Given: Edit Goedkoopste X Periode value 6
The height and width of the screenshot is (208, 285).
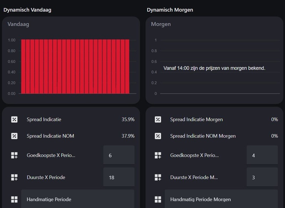Looking at the screenshot, I should click(x=119, y=155).
